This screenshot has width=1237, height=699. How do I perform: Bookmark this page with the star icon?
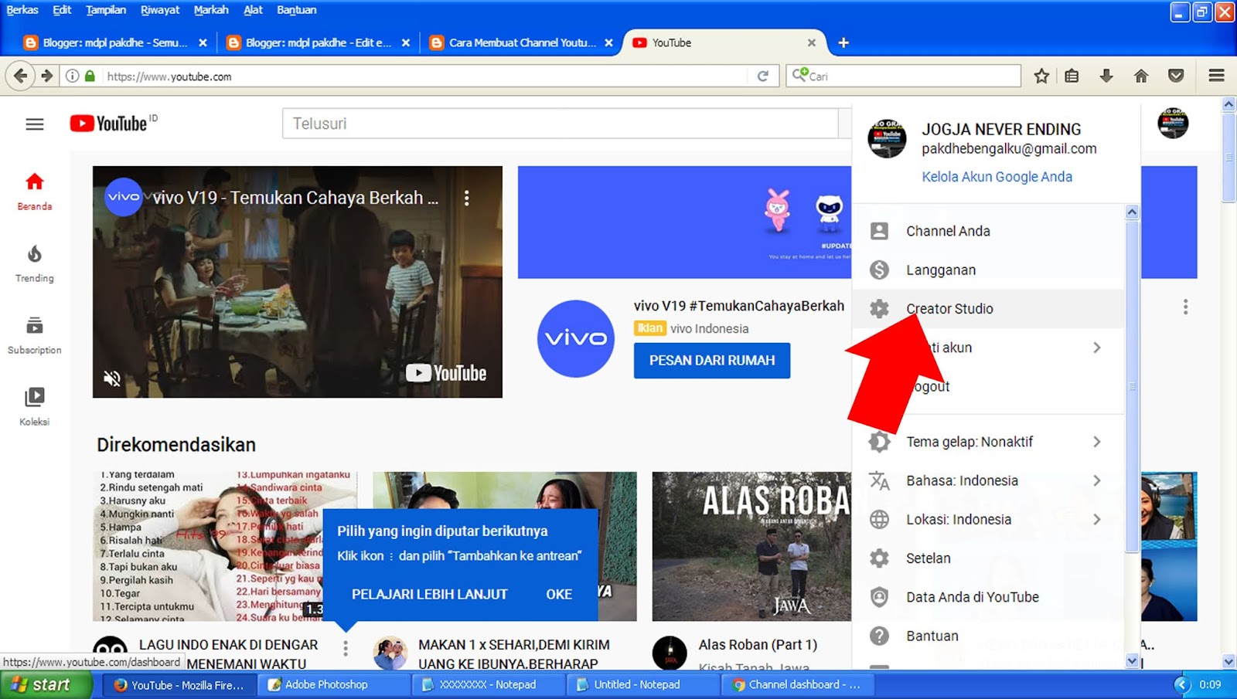(x=1041, y=76)
